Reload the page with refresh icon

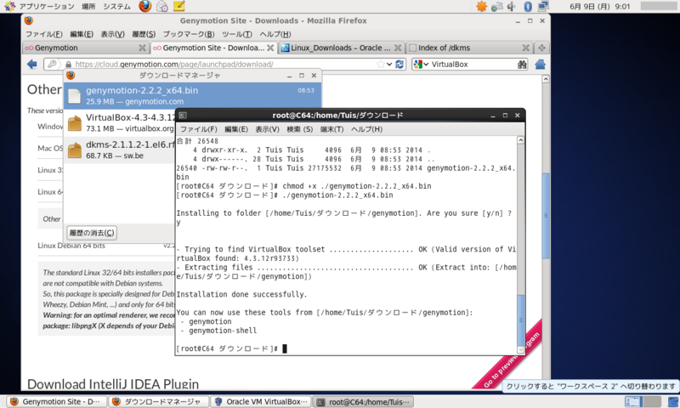399,64
